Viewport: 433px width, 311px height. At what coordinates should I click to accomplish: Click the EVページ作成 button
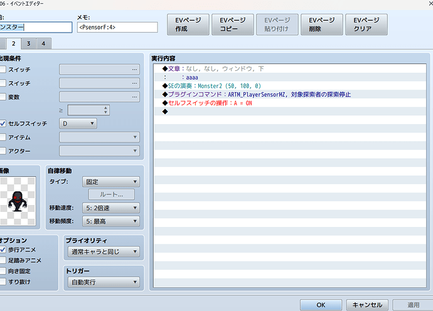coord(188,24)
